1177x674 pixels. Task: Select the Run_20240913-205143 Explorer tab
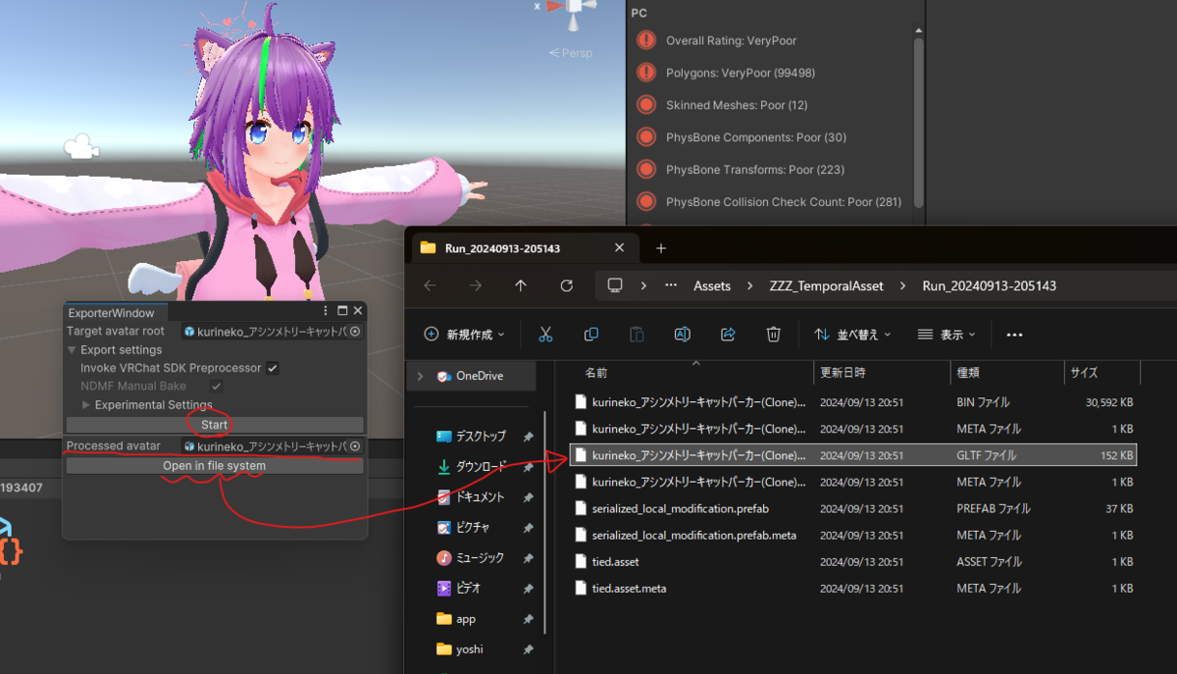[525, 248]
